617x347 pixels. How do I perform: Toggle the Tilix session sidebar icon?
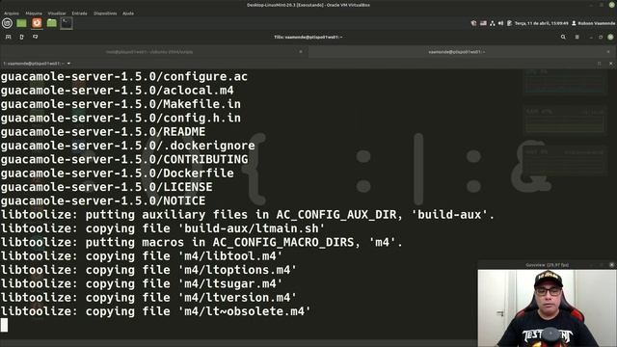[9, 37]
